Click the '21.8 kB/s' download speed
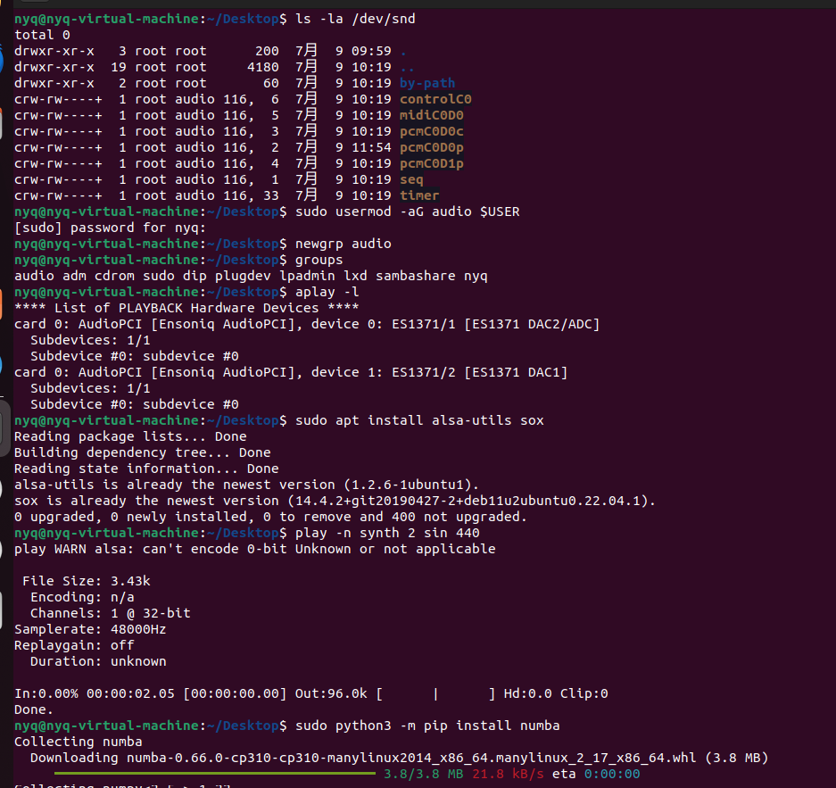 point(508,774)
